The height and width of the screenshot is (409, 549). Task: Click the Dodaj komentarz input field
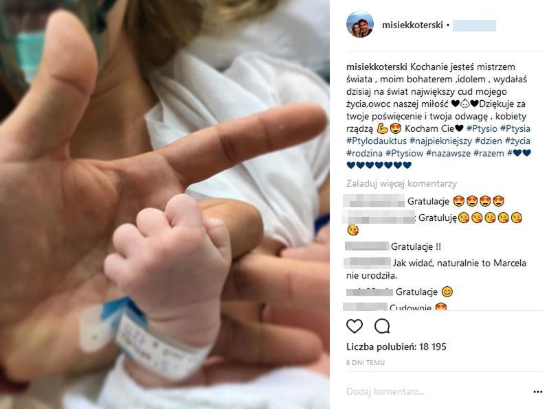point(438,392)
